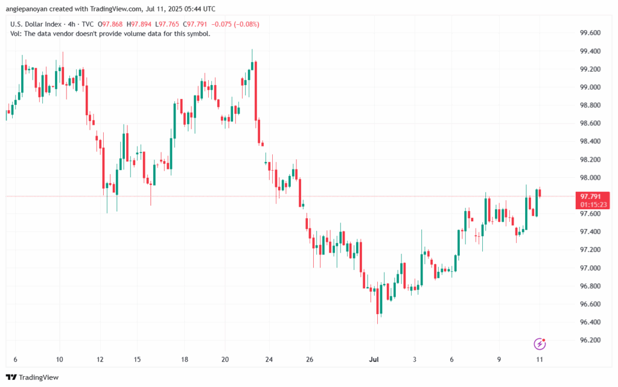Click the change value −0.075 (−0.08%)
The height and width of the screenshot is (387, 618).
tap(235, 24)
